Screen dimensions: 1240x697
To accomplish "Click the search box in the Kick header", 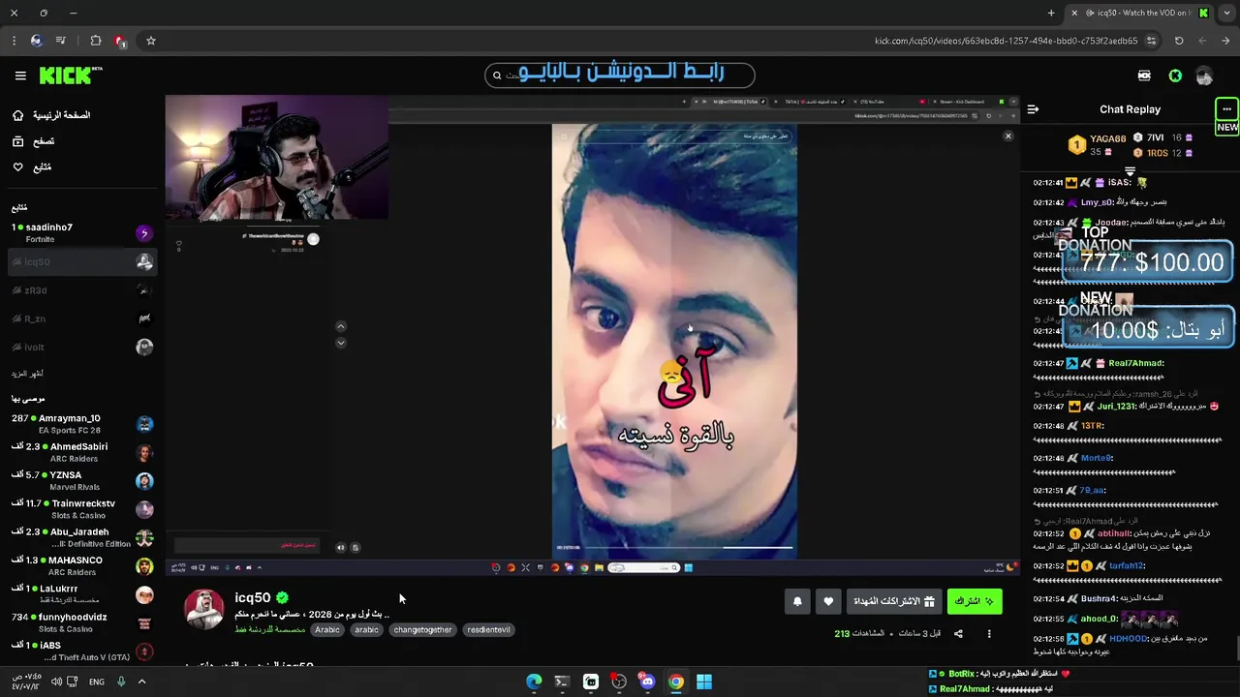I will pyautogui.click(x=619, y=75).
